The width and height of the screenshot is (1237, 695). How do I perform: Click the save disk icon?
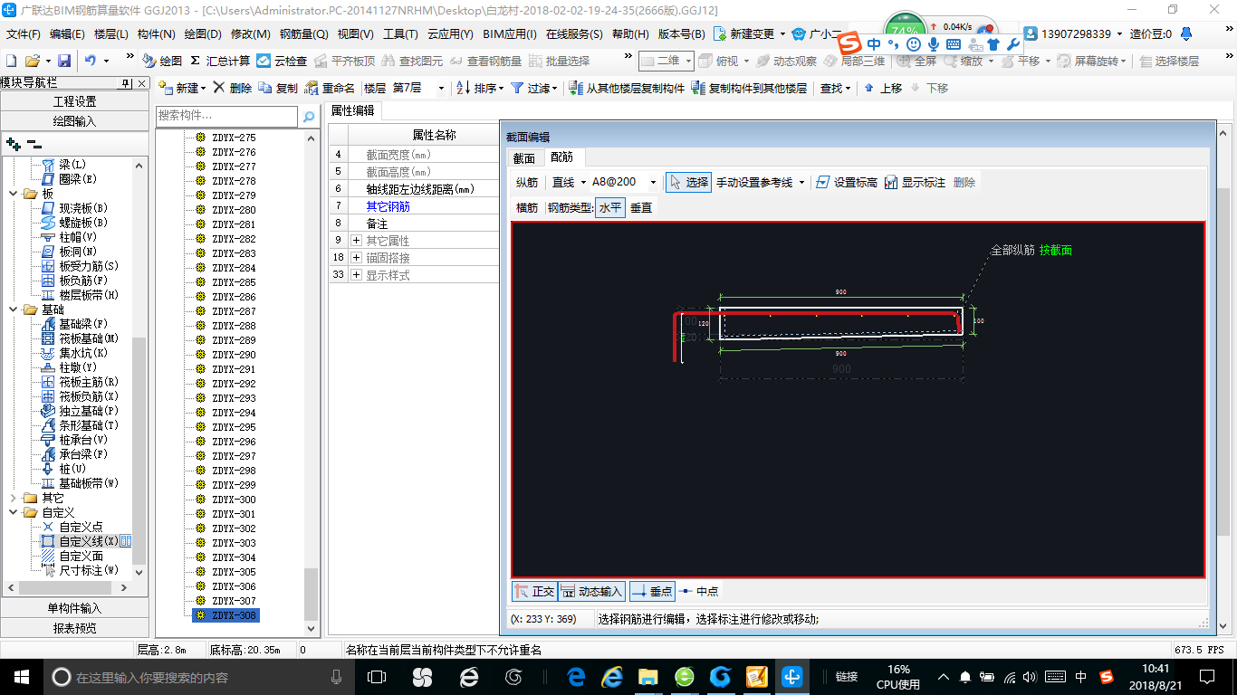point(64,61)
